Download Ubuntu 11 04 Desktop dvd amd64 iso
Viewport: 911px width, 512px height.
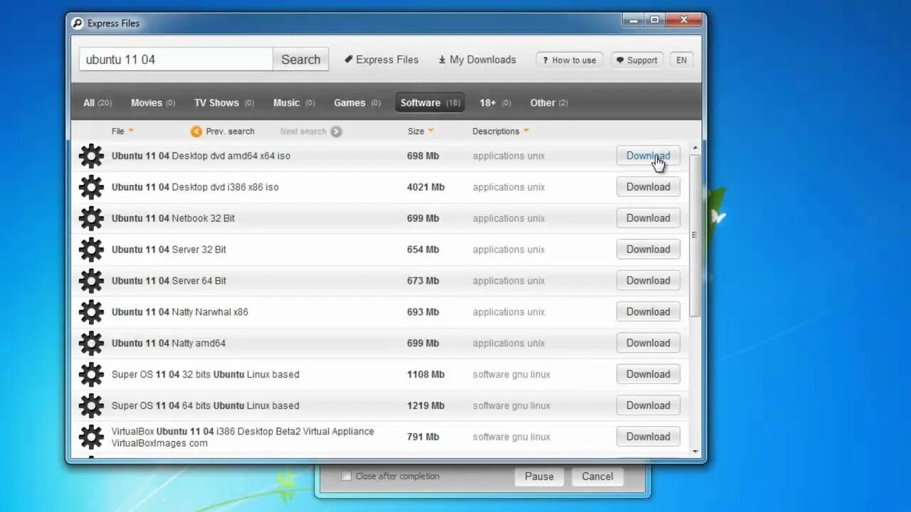coord(648,156)
